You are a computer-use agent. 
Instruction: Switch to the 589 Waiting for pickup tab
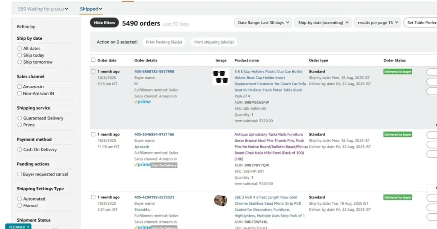pos(43,9)
